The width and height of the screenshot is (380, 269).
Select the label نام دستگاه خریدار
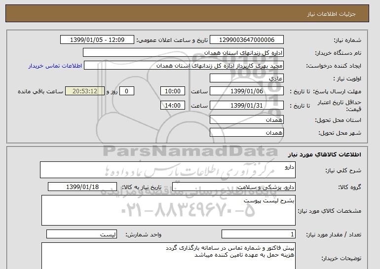(x=338, y=53)
